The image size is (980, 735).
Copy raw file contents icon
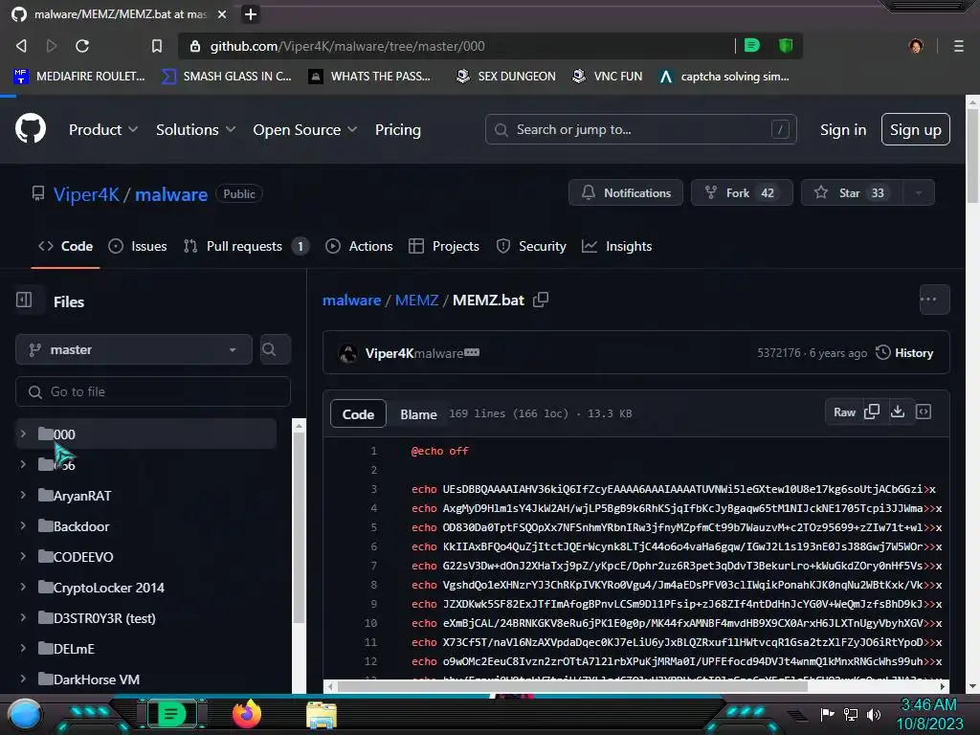click(872, 412)
